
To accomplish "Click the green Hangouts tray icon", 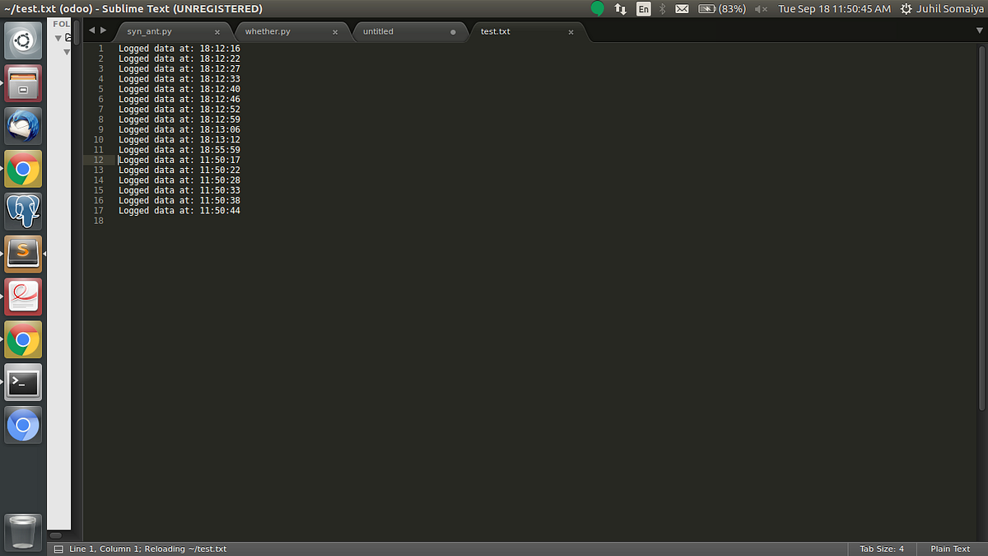I will click(x=598, y=8).
